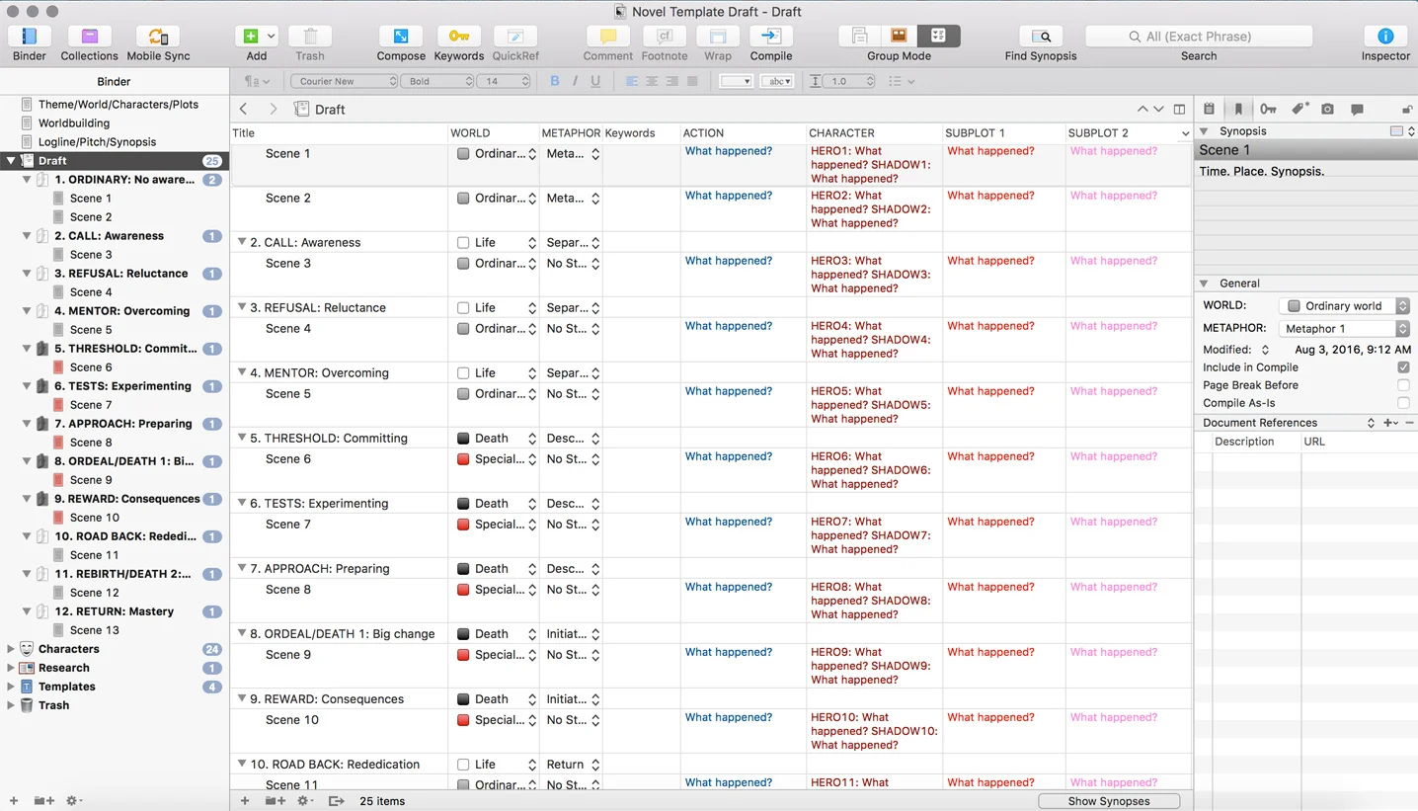Screen dimensions: 1418x811
Task: Open Compile from the toolbar
Action: (771, 37)
